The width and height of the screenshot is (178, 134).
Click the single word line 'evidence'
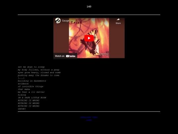click(x=23, y=84)
